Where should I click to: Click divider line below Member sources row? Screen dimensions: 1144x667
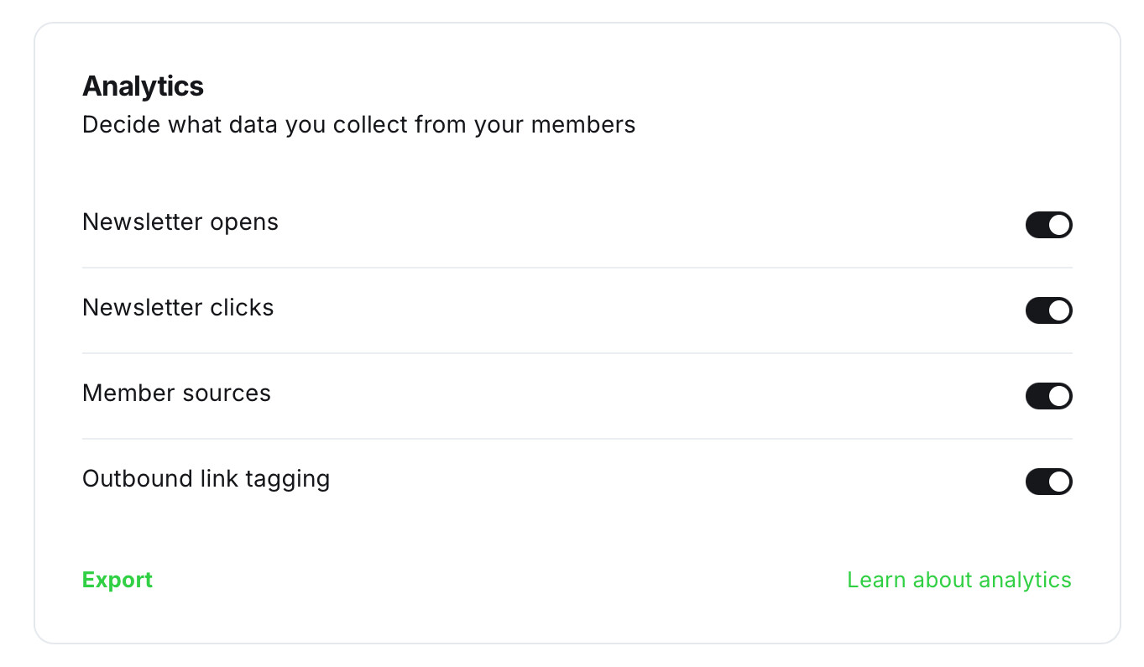(x=577, y=439)
